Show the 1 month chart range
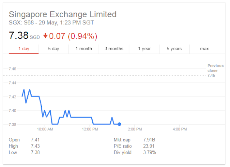Screen dimensions: 230x167 point(84,48)
